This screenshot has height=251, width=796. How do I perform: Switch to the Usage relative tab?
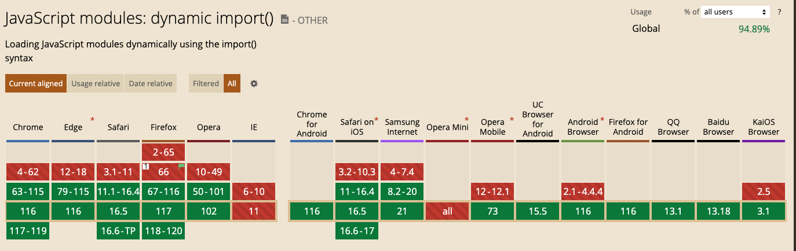(96, 83)
